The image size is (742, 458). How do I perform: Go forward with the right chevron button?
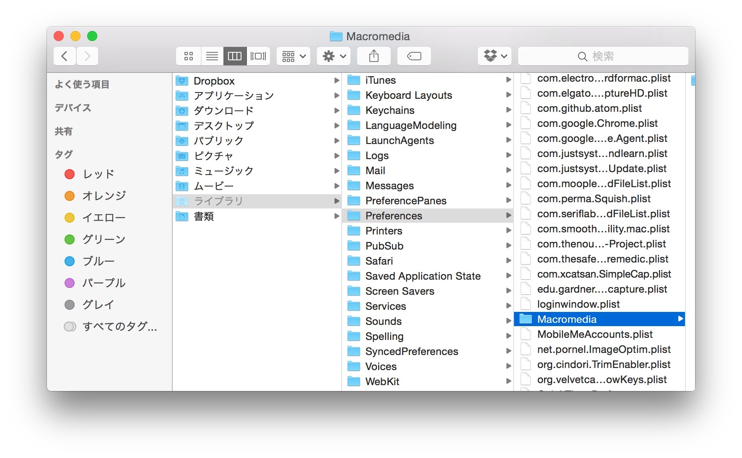pyautogui.click(x=87, y=56)
